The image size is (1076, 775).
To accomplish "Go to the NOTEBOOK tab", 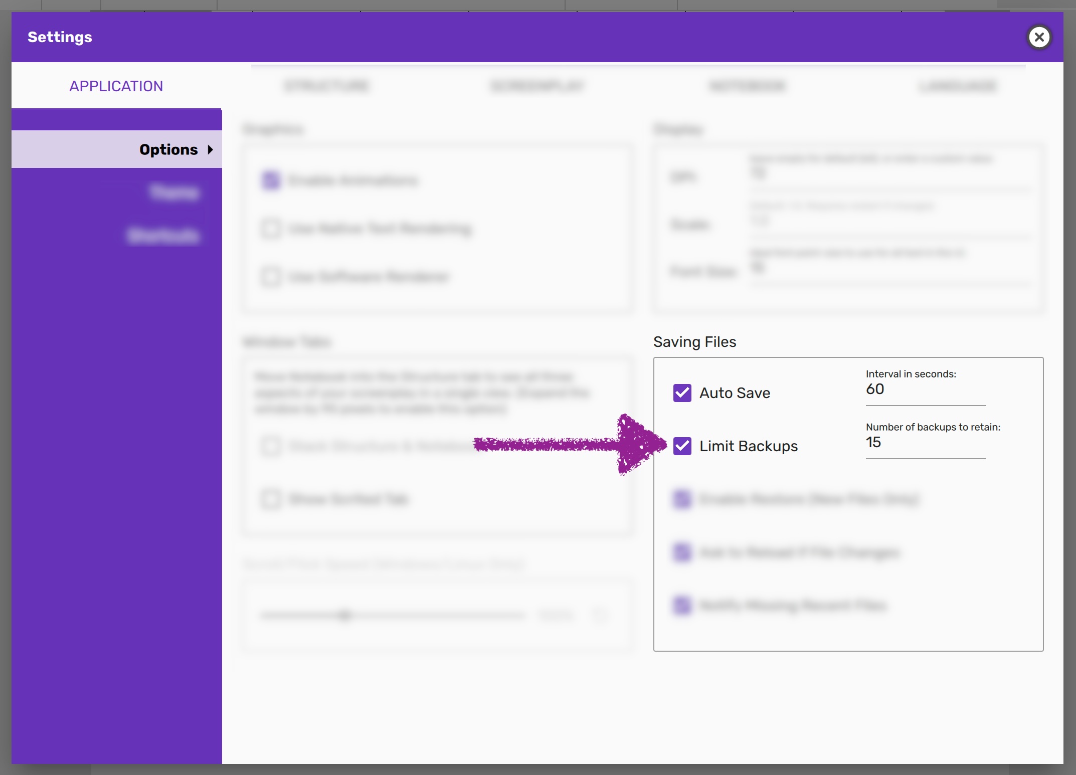I will click(747, 86).
